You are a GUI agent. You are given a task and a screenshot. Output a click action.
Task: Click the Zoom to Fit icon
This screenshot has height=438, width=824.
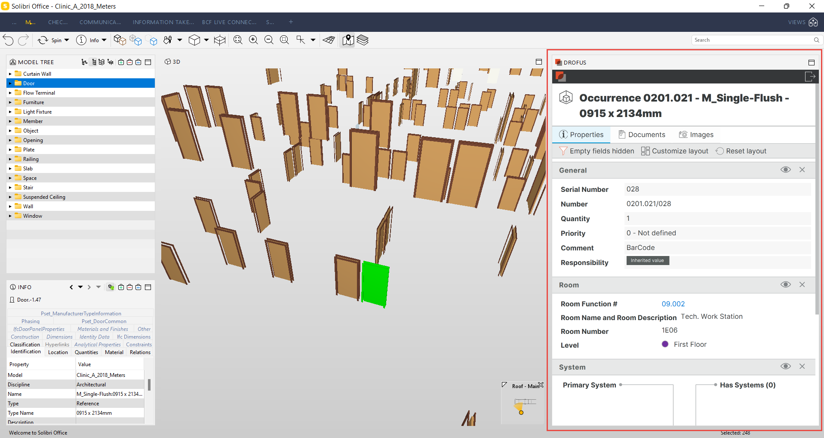238,40
